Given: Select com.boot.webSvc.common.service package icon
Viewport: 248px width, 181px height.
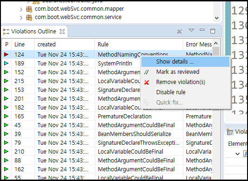Looking at the screenshot, I should 29,18.
